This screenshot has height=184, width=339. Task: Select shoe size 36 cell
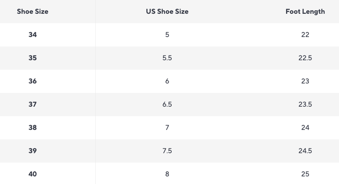(x=33, y=81)
